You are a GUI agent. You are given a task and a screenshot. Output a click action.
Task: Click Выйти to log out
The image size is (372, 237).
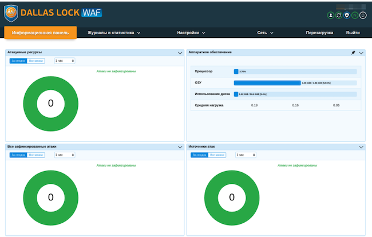click(353, 33)
